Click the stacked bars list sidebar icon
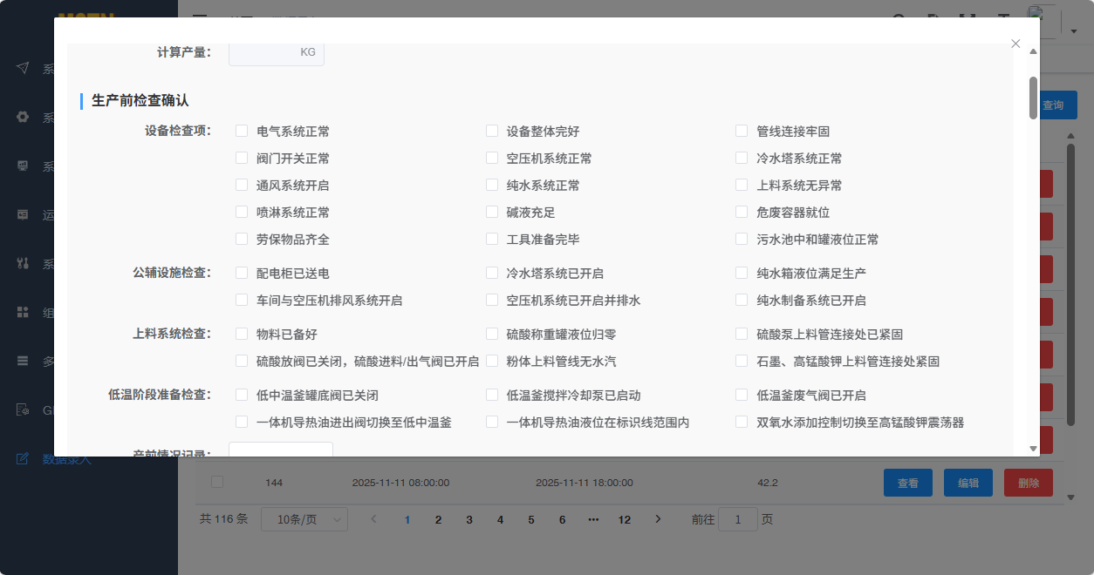 pos(23,361)
